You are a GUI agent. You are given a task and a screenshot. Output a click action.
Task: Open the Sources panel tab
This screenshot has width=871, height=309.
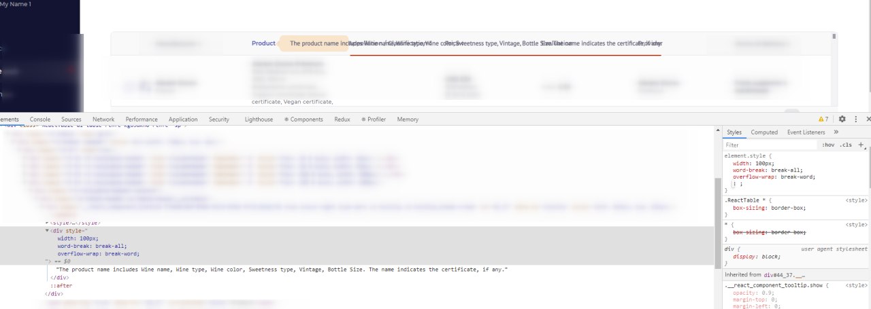coord(71,120)
